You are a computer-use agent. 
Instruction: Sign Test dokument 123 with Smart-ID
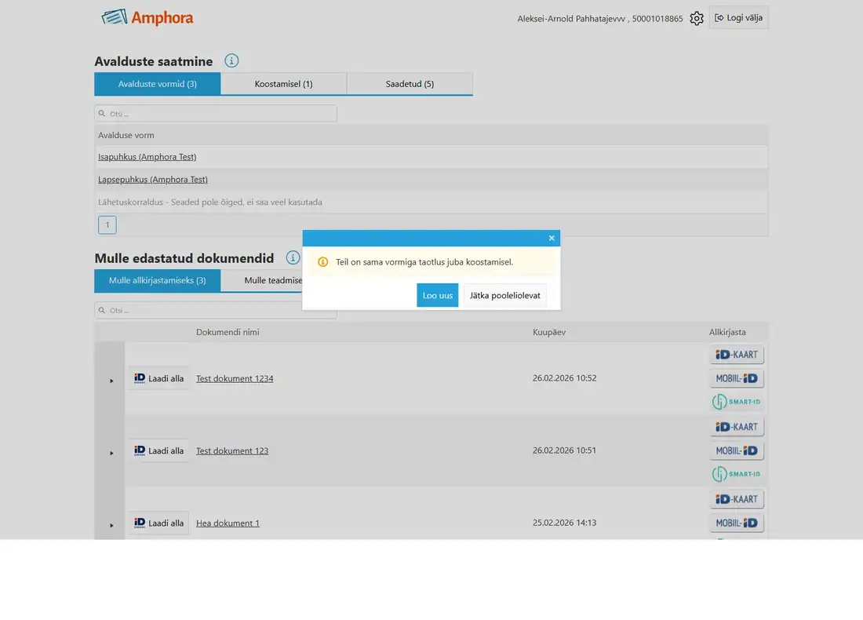point(737,474)
